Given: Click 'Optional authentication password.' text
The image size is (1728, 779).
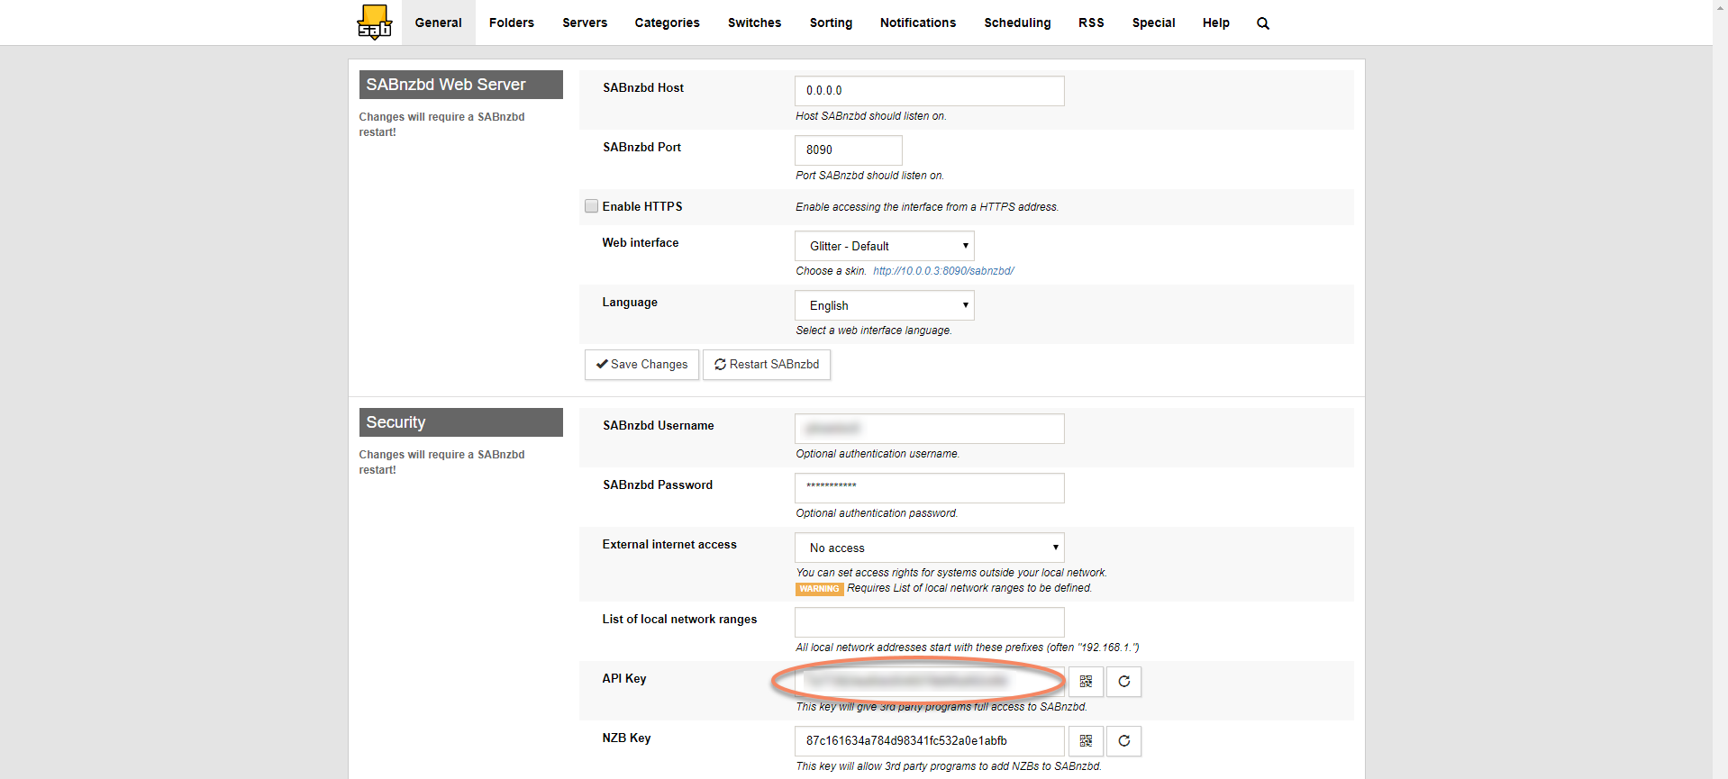Looking at the screenshot, I should pyautogui.click(x=877, y=513).
